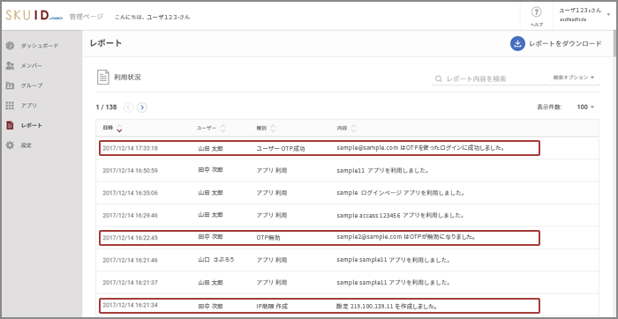The width and height of the screenshot is (618, 319).
Task: Focus the レポート内容を検索 search field
Action: pyautogui.click(x=489, y=78)
